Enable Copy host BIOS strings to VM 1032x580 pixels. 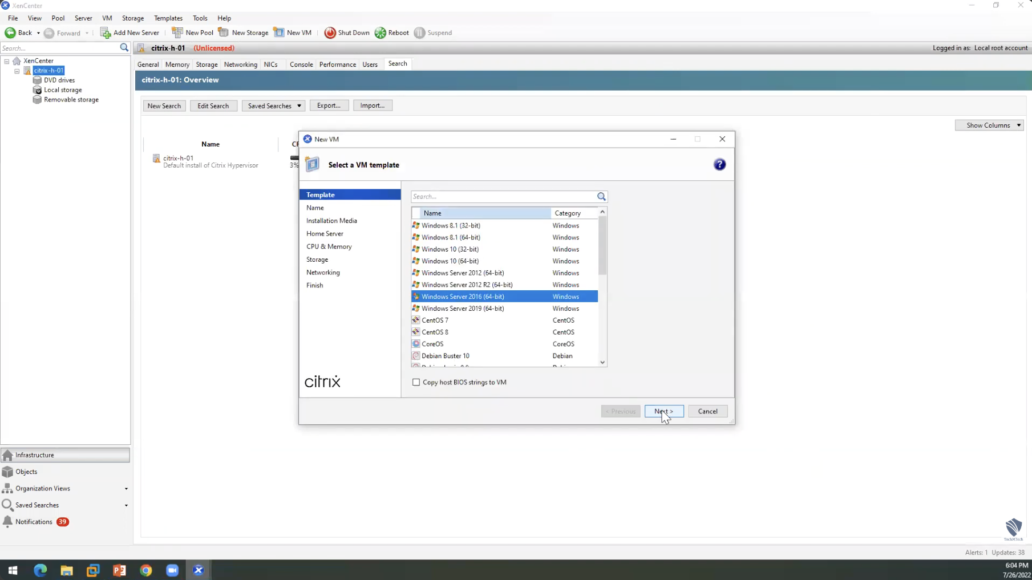coord(416,382)
